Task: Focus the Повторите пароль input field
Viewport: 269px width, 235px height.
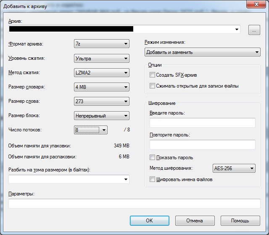Action: coord(202,144)
